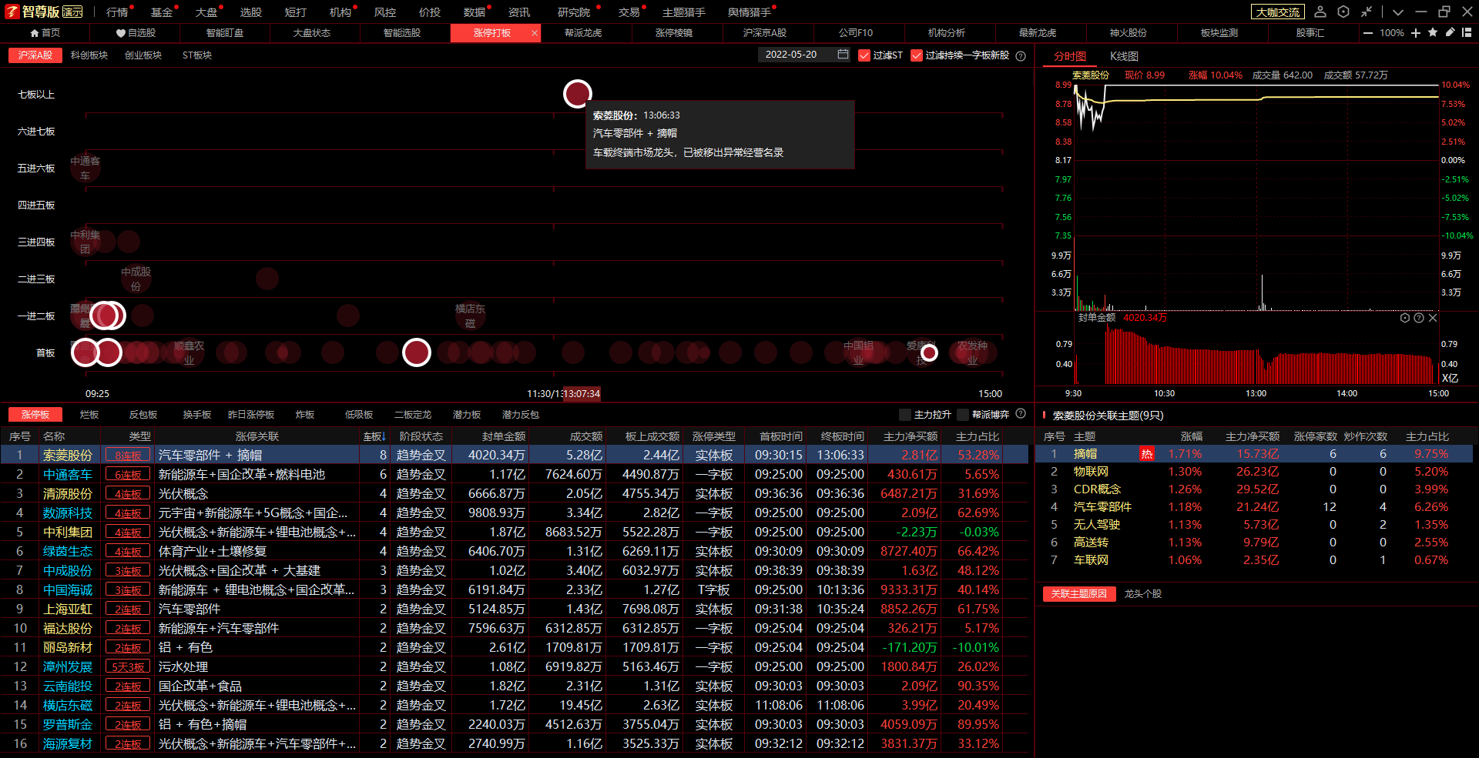Click the 龙头个股 button
This screenshot has height=758, width=1479.
pyautogui.click(x=1142, y=594)
